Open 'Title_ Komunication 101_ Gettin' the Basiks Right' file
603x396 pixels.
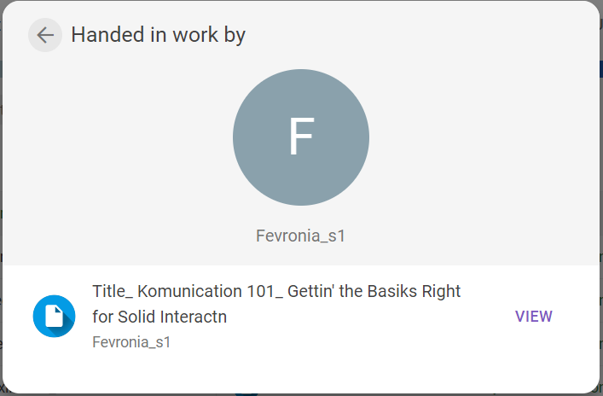click(x=276, y=291)
